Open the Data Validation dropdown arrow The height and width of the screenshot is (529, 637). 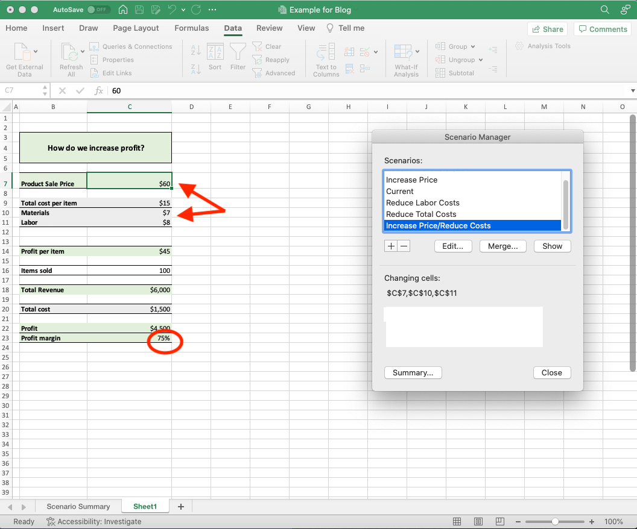tap(376, 52)
